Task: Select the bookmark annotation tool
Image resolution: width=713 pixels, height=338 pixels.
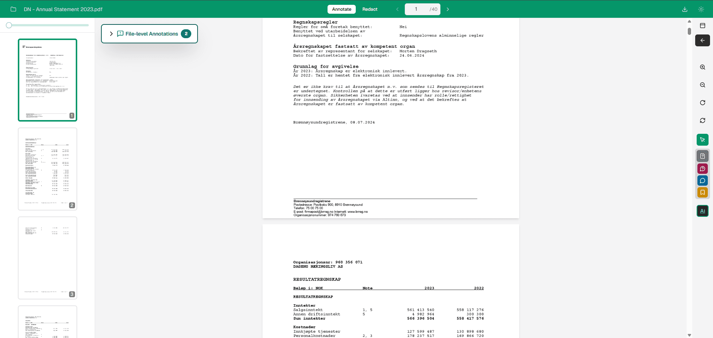Action: (x=703, y=192)
